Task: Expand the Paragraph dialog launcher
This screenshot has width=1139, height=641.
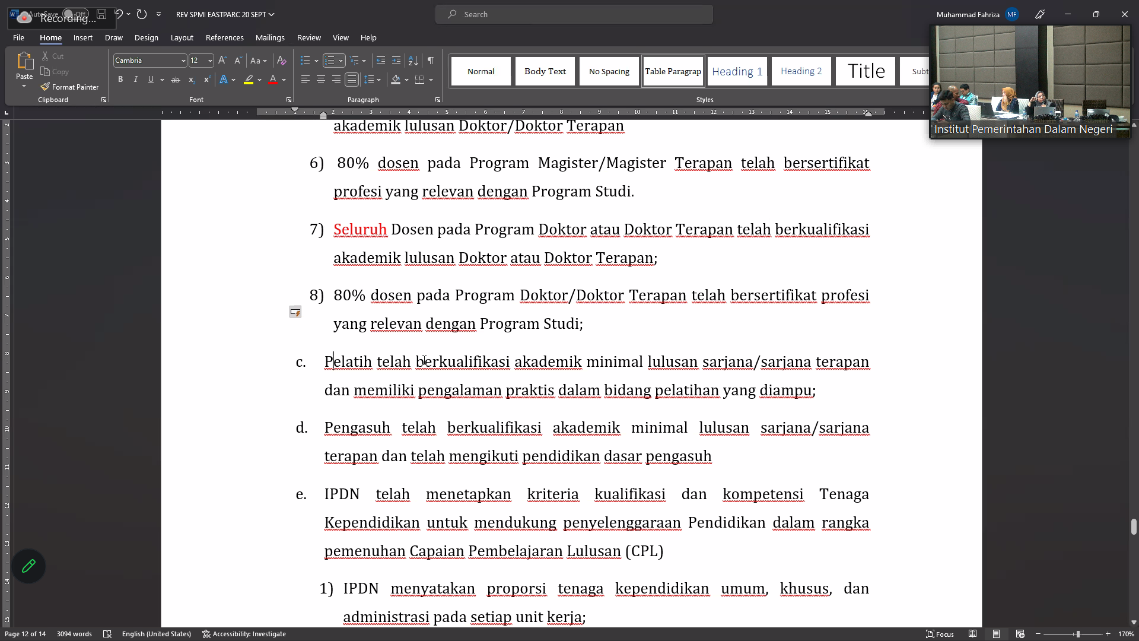Action: (x=438, y=100)
